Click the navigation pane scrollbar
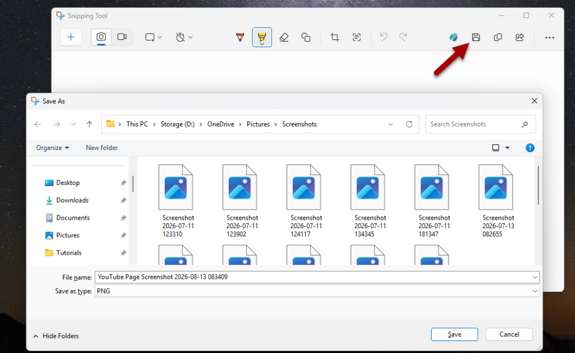 pyautogui.click(x=133, y=184)
